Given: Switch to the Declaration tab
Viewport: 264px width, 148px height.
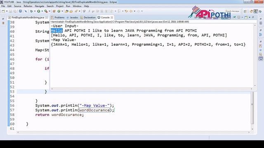Looking at the screenshot, I should click(88, 17).
